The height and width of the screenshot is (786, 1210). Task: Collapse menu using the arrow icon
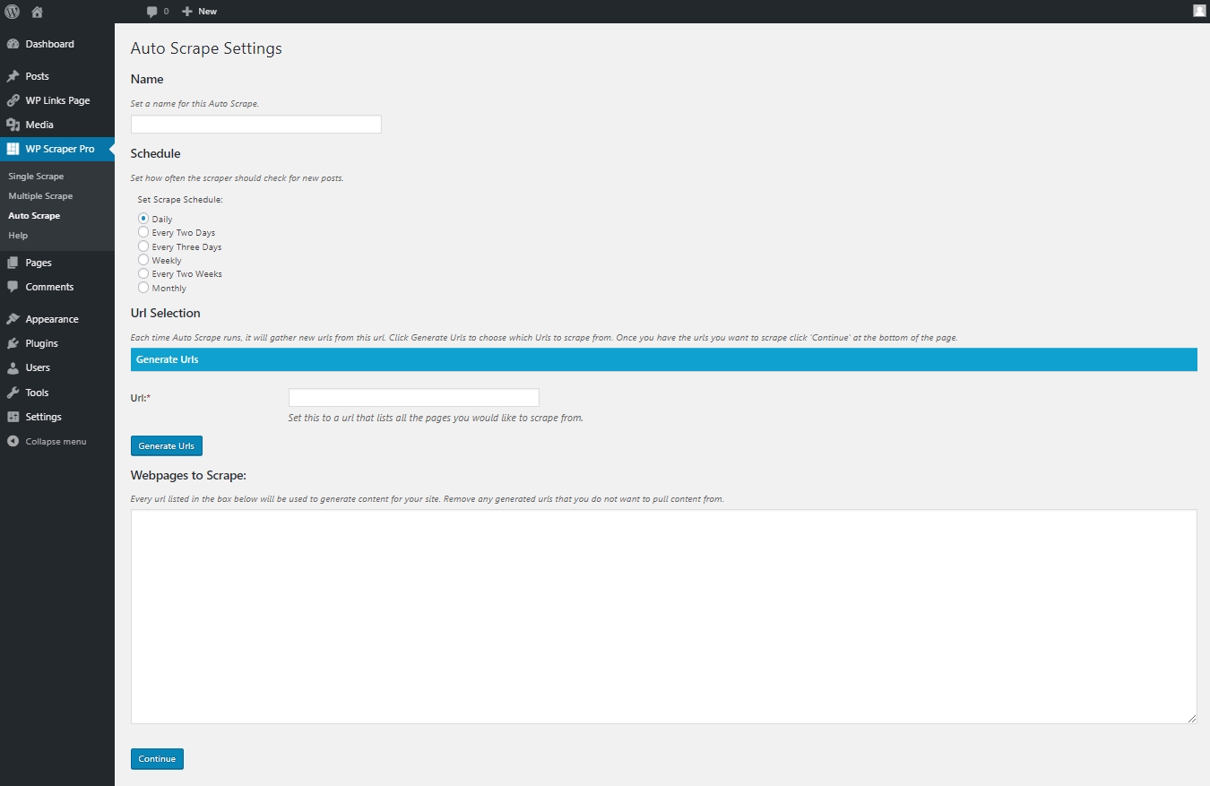click(x=13, y=441)
